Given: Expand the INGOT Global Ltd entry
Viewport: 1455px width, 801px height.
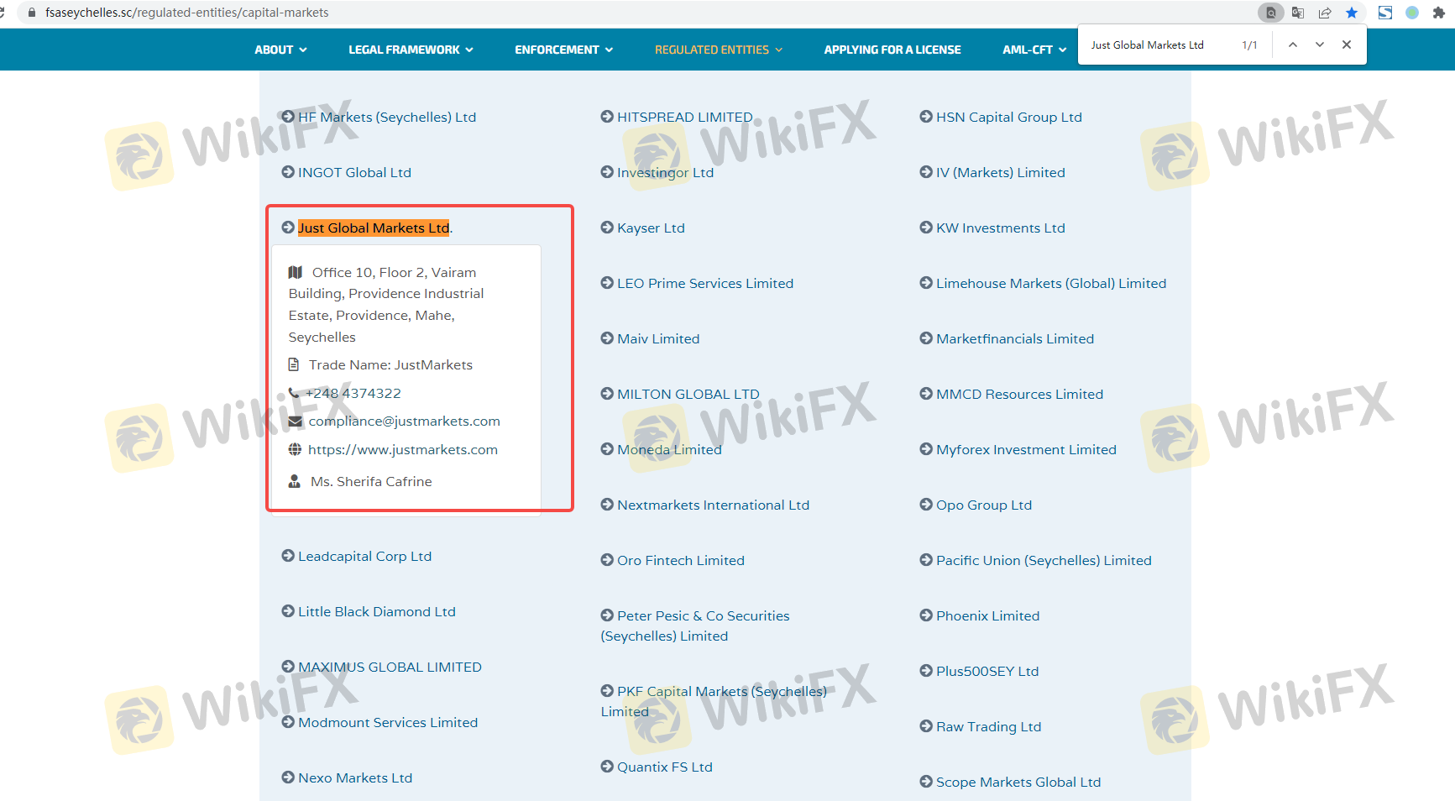Looking at the screenshot, I should (x=353, y=172).
